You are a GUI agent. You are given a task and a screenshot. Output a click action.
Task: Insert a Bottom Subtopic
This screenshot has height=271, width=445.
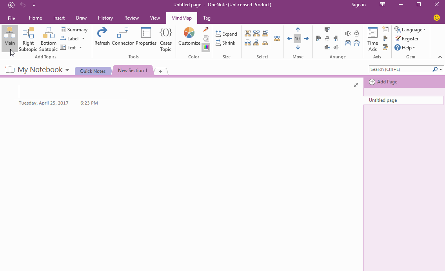[x=49, y=39]
